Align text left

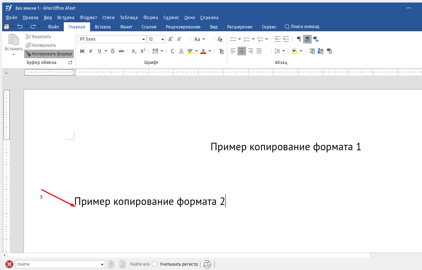[233, 51]
